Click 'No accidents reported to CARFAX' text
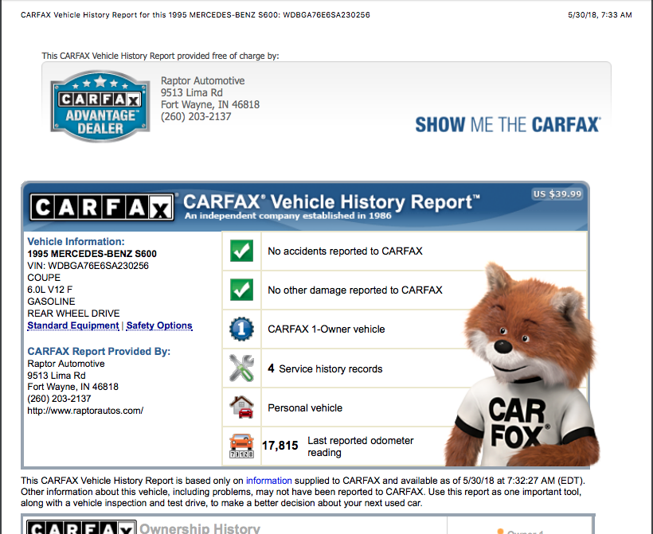653x534 pixels. point(345,251)
